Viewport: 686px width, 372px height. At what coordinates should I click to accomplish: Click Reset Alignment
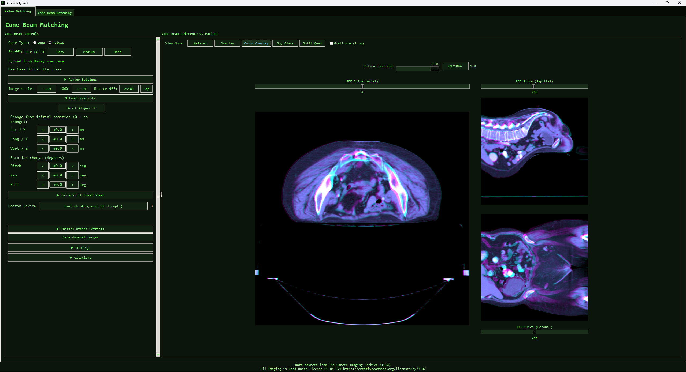click(x=81, y=108)
